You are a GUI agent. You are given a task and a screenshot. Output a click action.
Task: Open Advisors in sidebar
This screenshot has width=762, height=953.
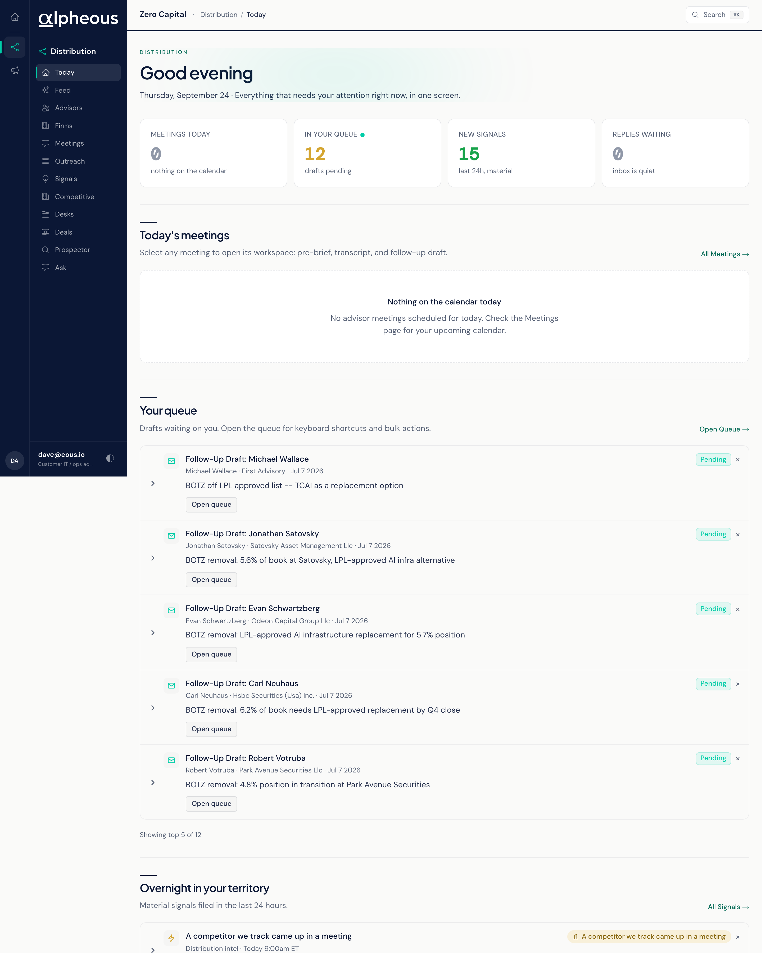pos(78,108)
